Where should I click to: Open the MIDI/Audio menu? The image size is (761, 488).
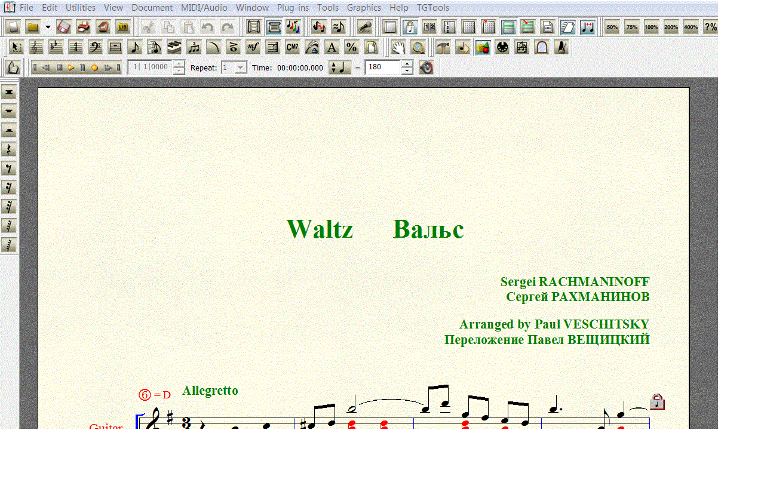204,8
